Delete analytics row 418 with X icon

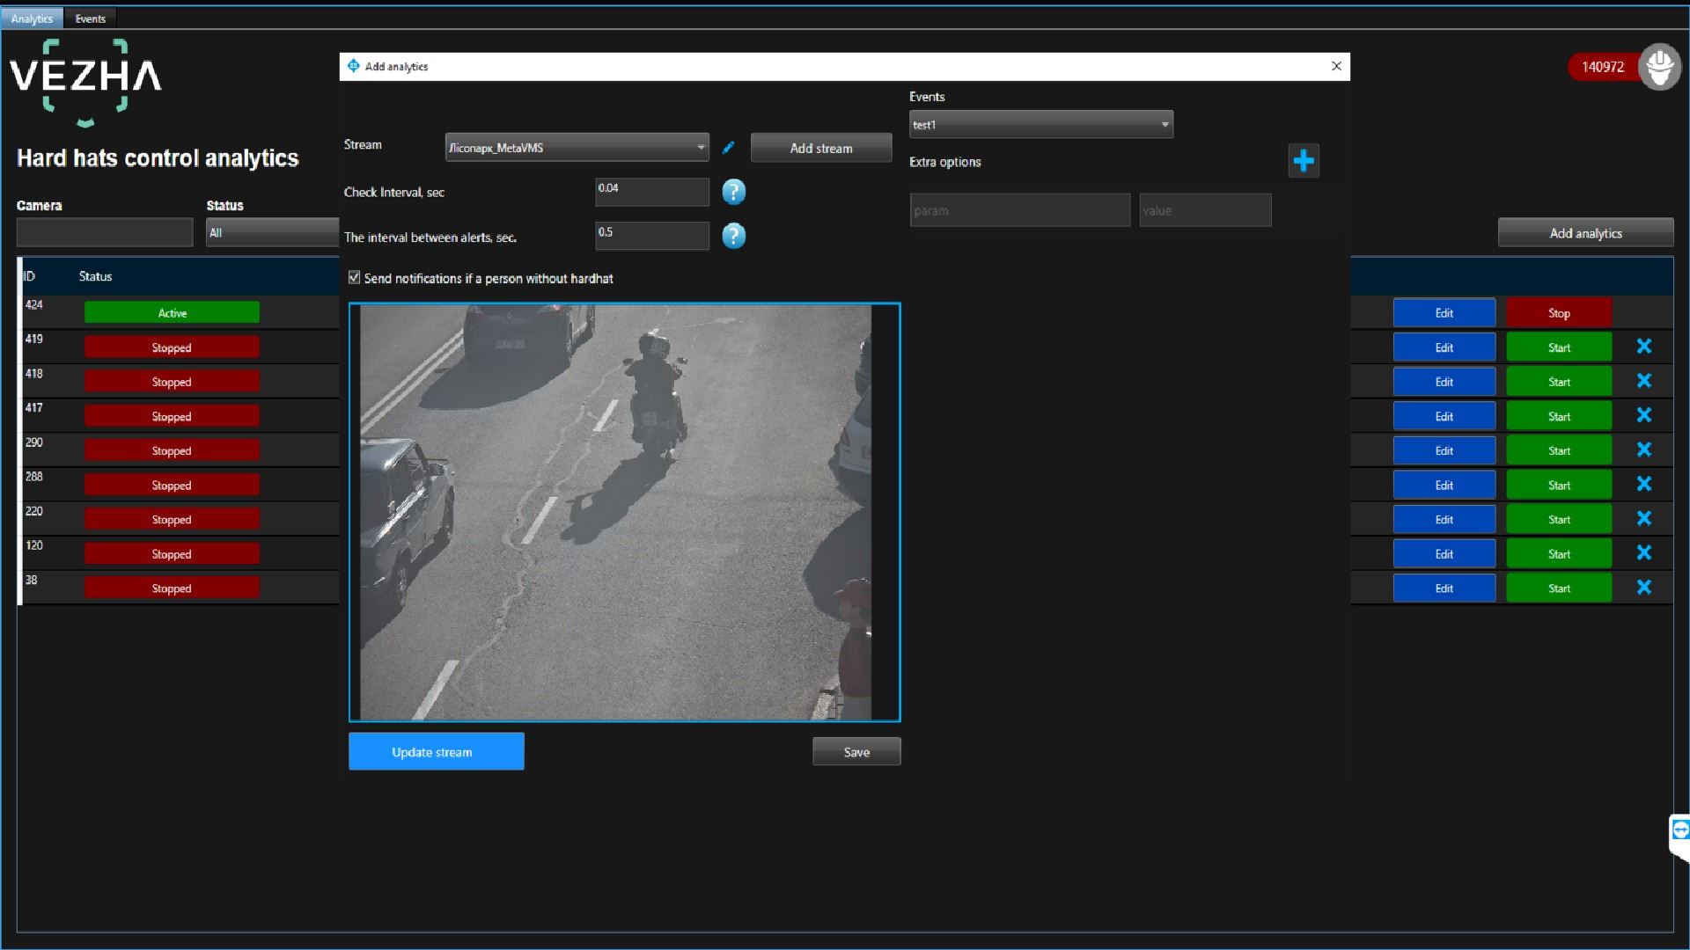tap(1643, 381)
